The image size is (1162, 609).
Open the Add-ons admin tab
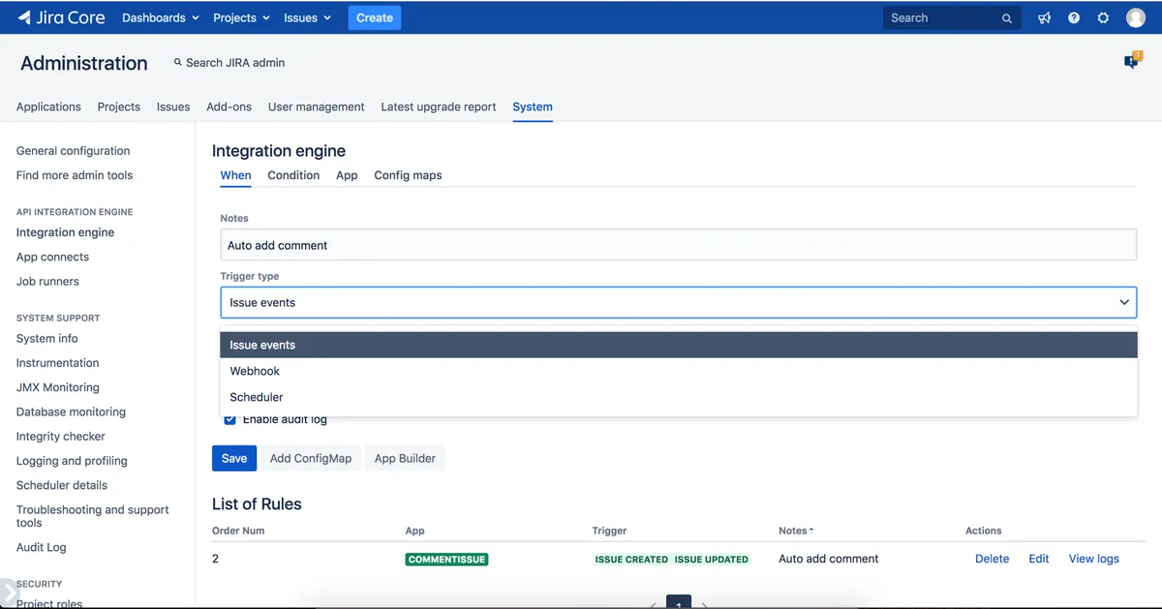click(x=229, y=107)
